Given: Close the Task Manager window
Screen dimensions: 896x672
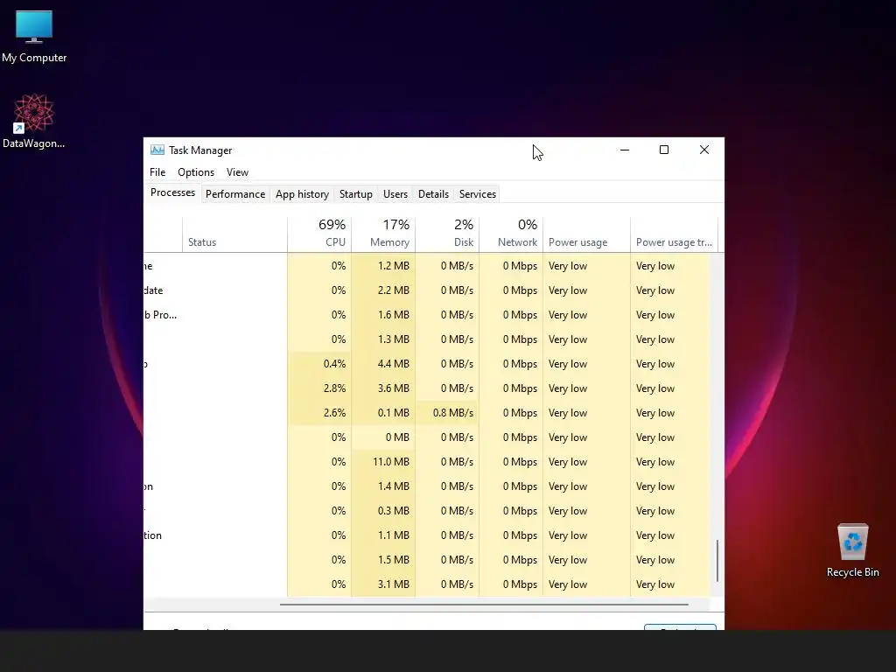Looking at the screenshot, I should pyautogui.click(x=704, y=150).
